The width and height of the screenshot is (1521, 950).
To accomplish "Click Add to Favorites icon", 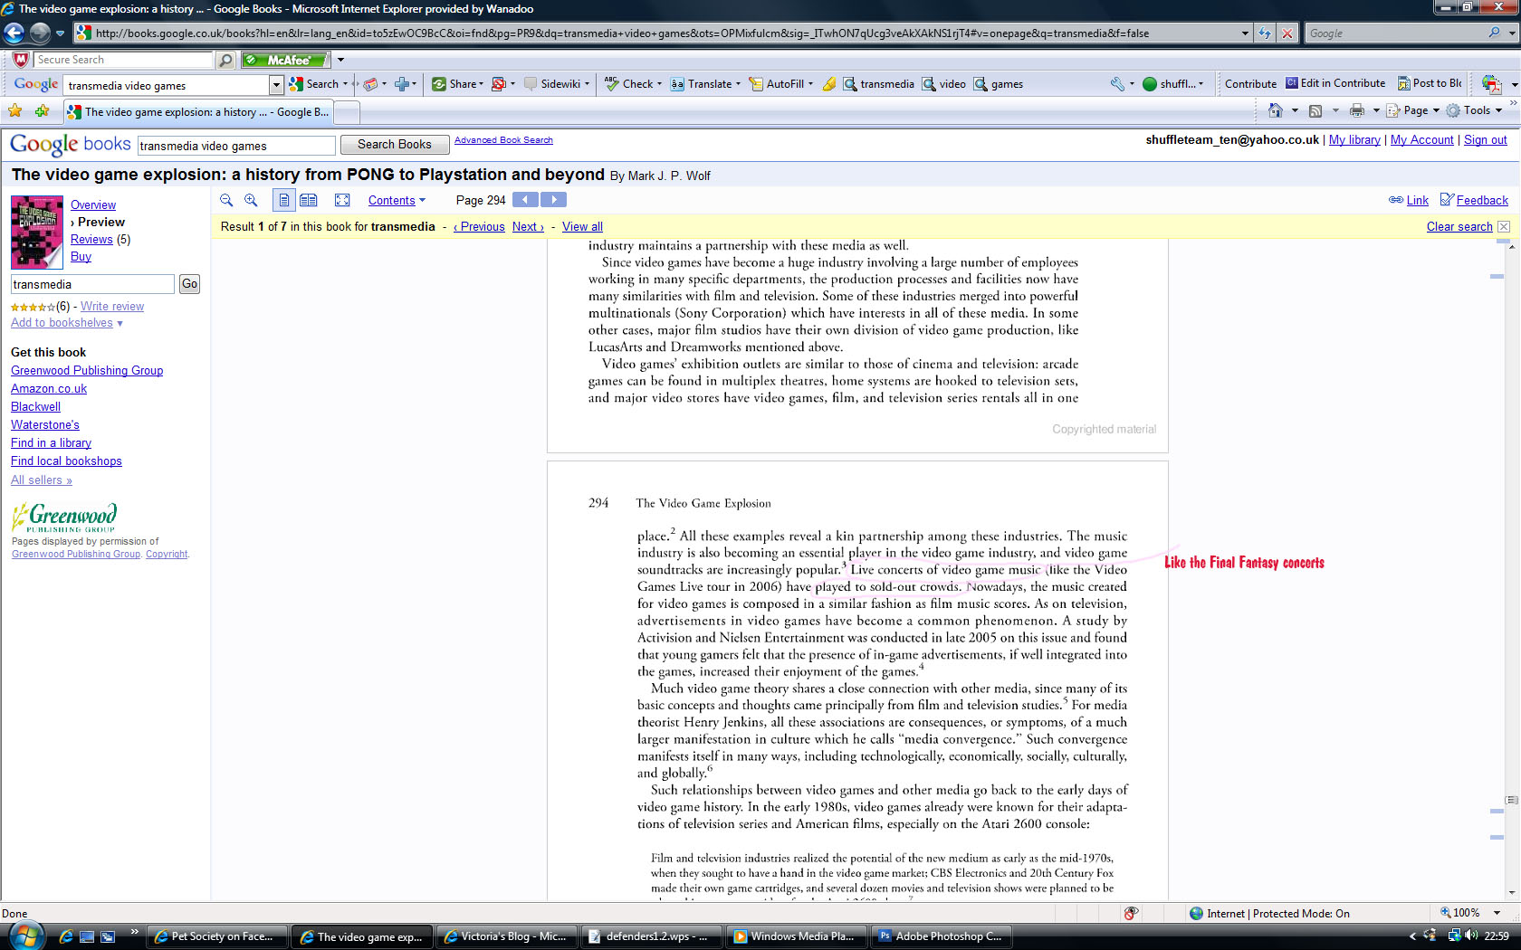I will [42, 110].
